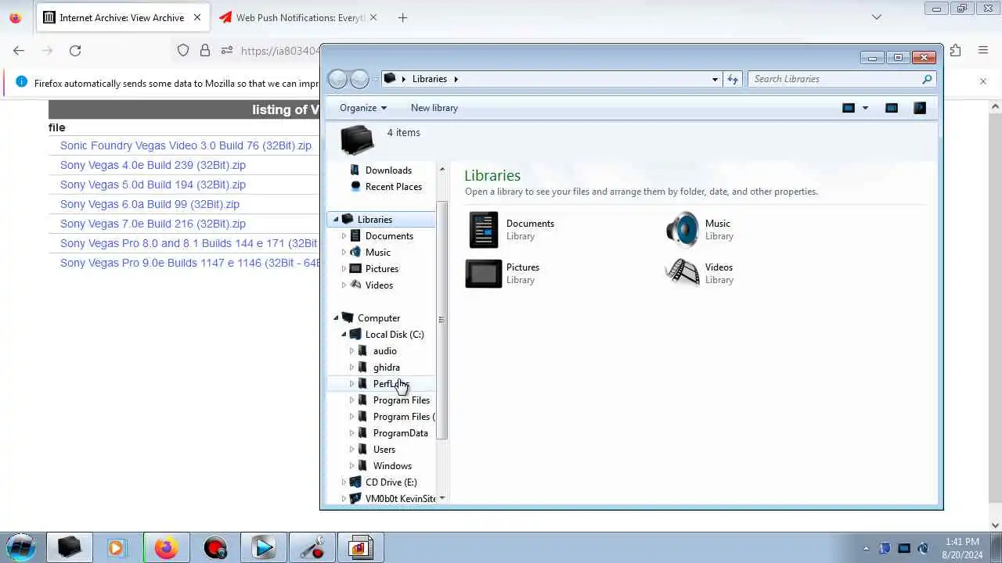
Task: Click the tools wrench taskbar icon
Action: click(312, 548)
